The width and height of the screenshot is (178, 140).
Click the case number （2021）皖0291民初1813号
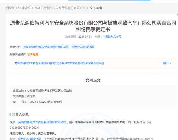(x=45, y=102)
